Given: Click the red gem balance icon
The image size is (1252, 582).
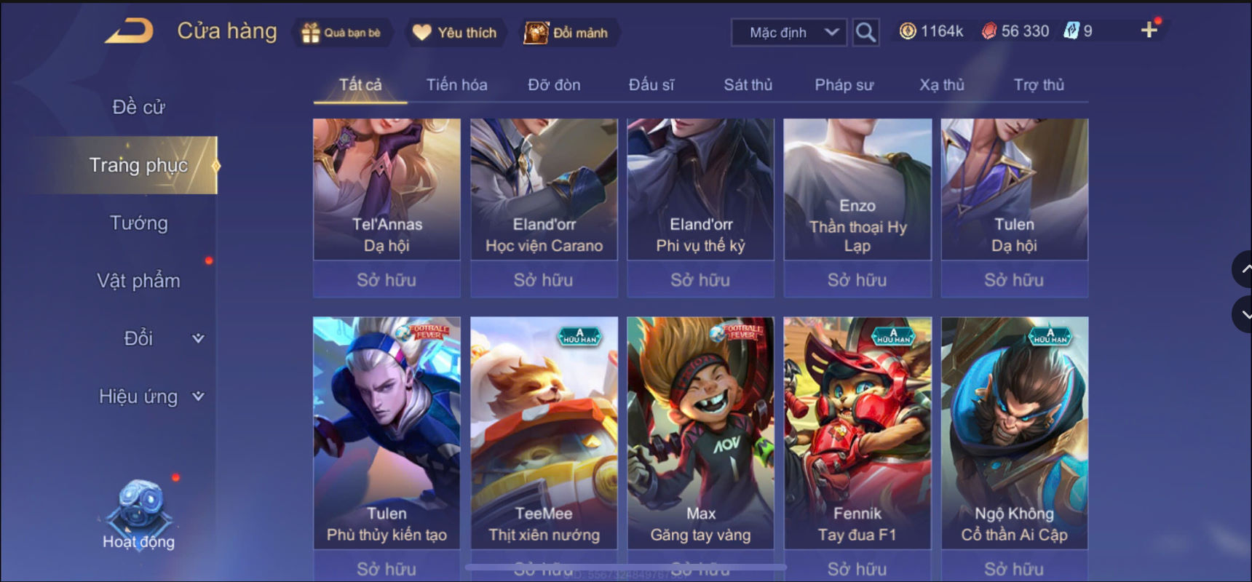Looking at the screenshot, I should (989, 31).
